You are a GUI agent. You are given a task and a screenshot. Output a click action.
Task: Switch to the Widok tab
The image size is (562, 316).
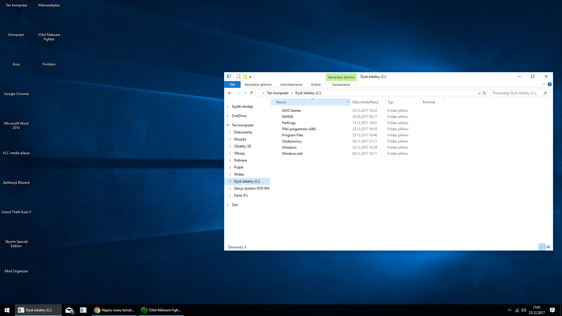point(316,85)
